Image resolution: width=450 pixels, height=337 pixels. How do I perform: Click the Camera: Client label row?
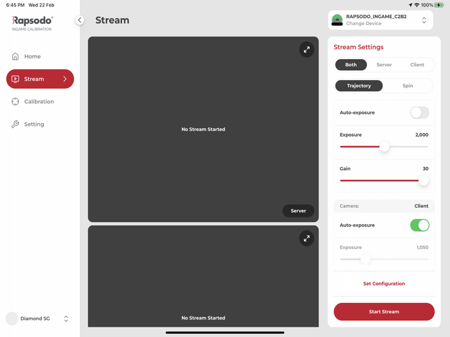pos(384,206)
